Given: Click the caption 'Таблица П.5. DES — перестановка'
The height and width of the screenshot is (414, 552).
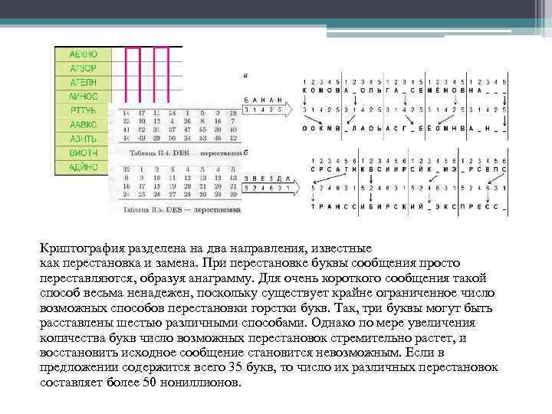Looking at the screenshot, I should tap(182, 210).
